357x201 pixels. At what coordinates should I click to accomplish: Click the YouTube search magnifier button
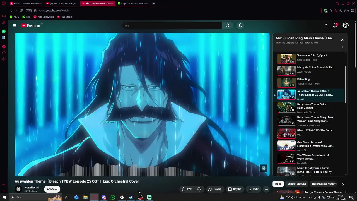click(228, 25)
